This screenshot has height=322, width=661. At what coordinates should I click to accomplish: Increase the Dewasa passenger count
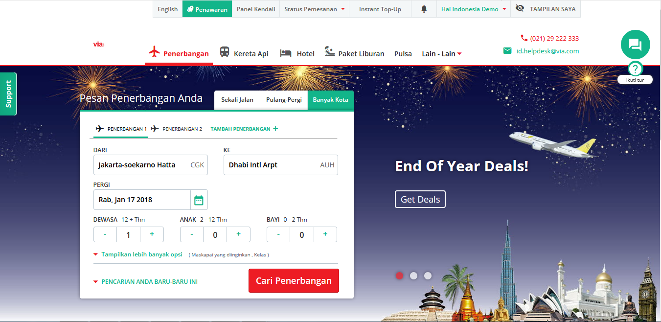(x=152, y=234)
